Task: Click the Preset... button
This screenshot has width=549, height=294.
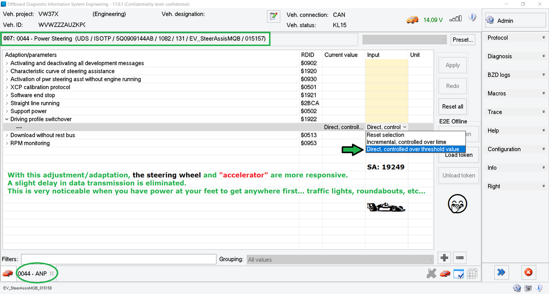Action: (x=463, y=39)
